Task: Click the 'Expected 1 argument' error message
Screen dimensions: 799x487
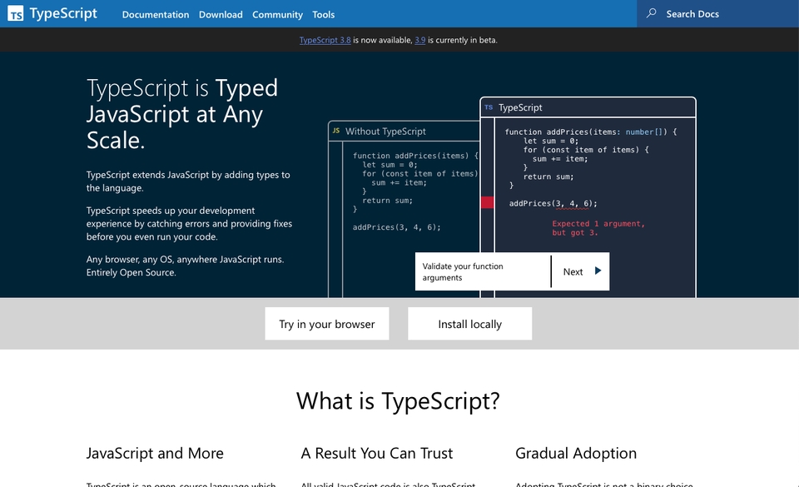Action: (x=598, y=228)
